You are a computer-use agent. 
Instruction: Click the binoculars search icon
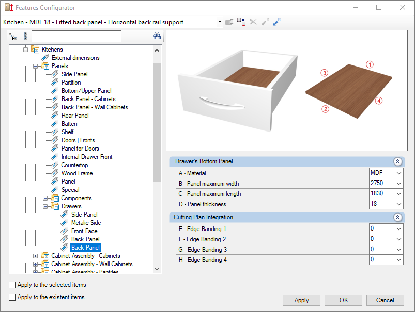pos(157,36)
